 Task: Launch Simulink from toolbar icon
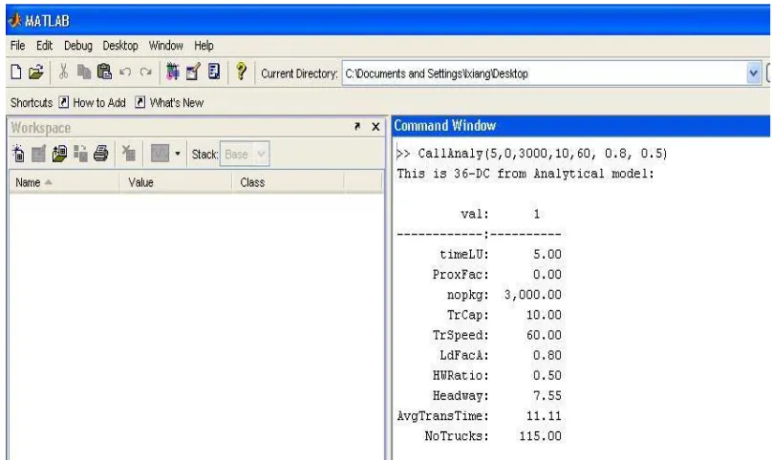[x=172, y=72]
